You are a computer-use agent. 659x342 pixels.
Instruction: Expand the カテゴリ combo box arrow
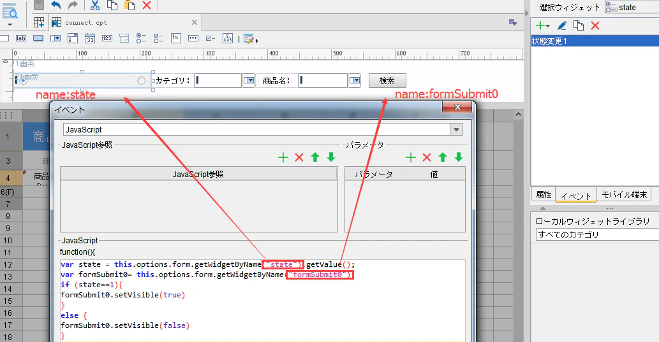[x=249, y=80]
